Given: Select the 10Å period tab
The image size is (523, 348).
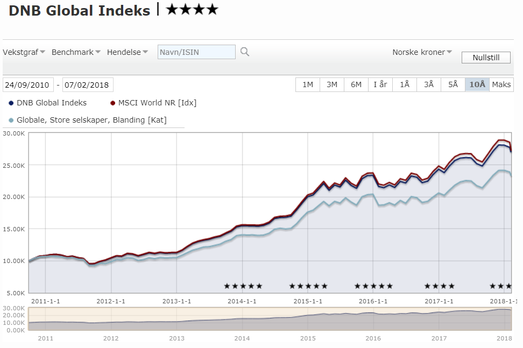Looking at the screenshot, I should coord(477,84).
